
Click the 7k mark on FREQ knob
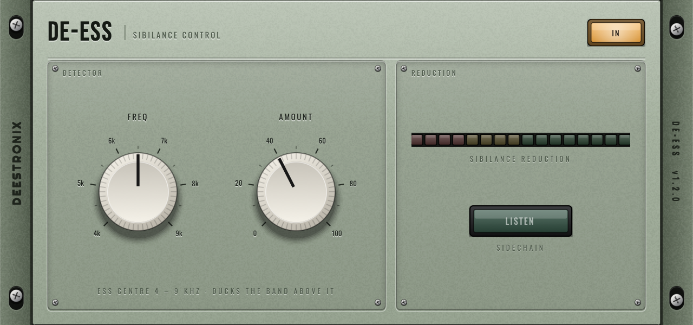164,141
